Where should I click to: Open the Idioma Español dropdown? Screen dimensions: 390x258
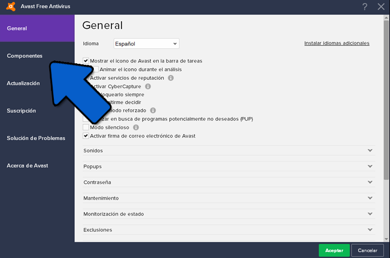coord(146,43)
